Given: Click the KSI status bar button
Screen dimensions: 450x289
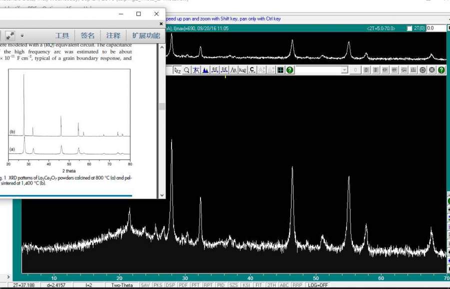Looking at the screenshot, I should pos(246,285).
